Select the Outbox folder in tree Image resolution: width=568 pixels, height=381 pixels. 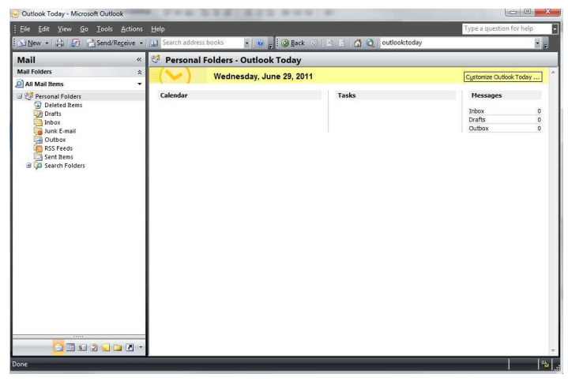point(55,140)
